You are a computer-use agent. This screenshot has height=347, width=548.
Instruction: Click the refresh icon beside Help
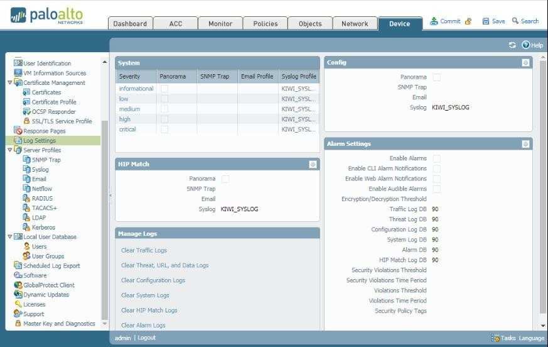point(512,45)
